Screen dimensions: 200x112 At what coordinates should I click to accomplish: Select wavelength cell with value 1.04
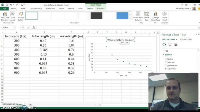tap(71, 45)
